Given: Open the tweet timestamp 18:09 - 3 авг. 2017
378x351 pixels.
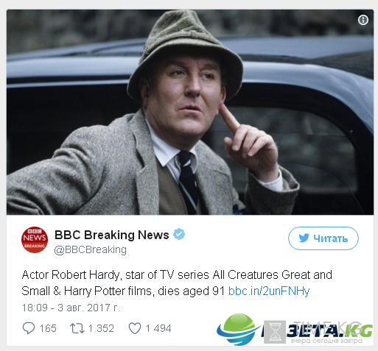Looking at the screenshot, I should click(71, 308).
